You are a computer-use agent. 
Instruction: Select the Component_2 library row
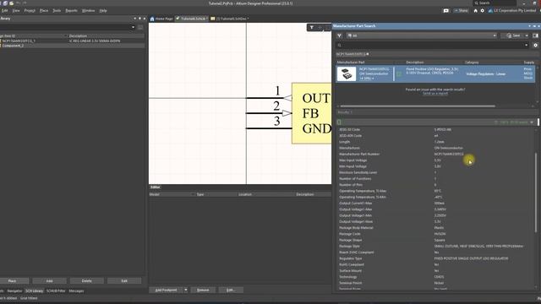[x=72, y=46]
